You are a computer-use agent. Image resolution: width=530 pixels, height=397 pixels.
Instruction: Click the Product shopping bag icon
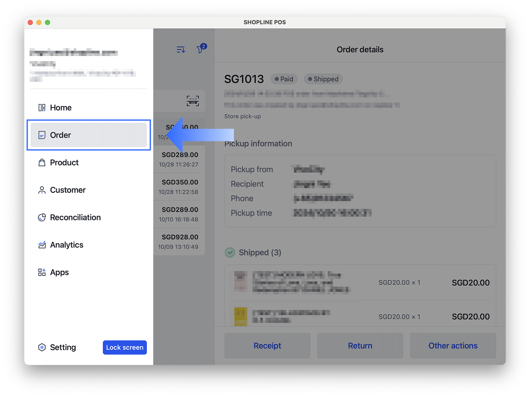[x=42, y=162]
